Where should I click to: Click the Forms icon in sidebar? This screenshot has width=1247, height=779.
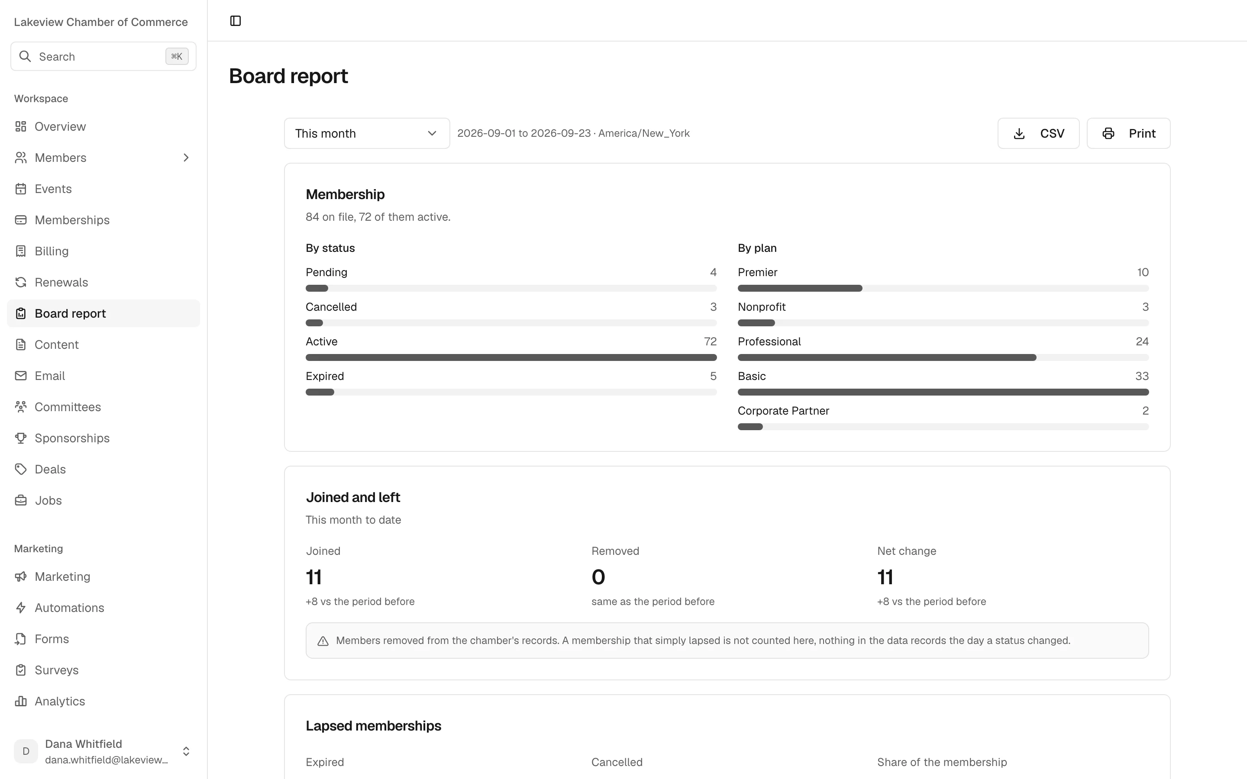coord(21,639)
